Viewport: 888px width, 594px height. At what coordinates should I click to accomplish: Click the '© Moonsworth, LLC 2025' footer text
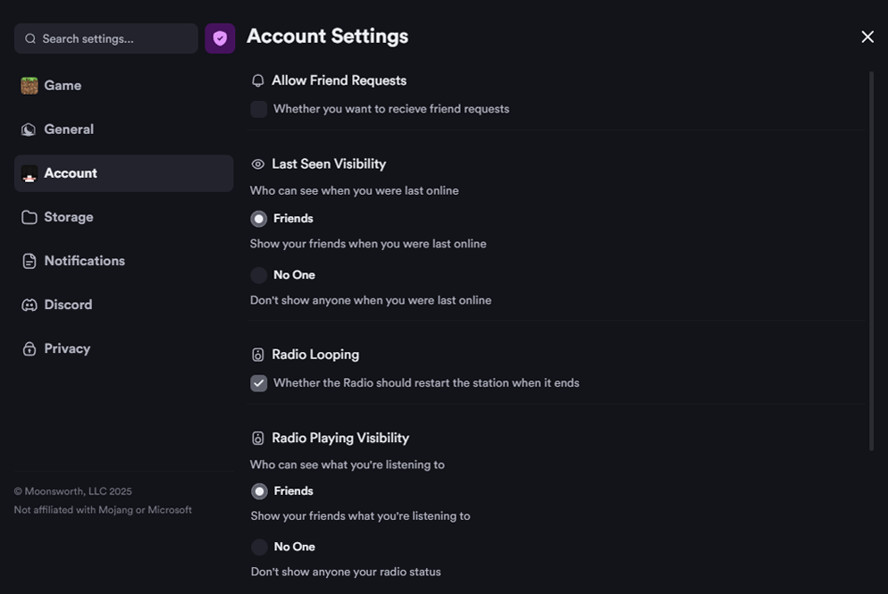(x=73, y=491)
